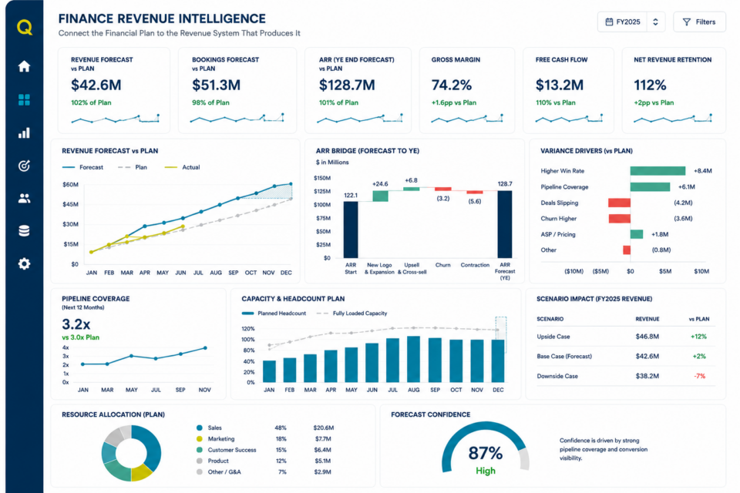Click the (3.2) Churn bar
Image resolution: width=740 pixels, height=493 pixels.
[442, 189]
